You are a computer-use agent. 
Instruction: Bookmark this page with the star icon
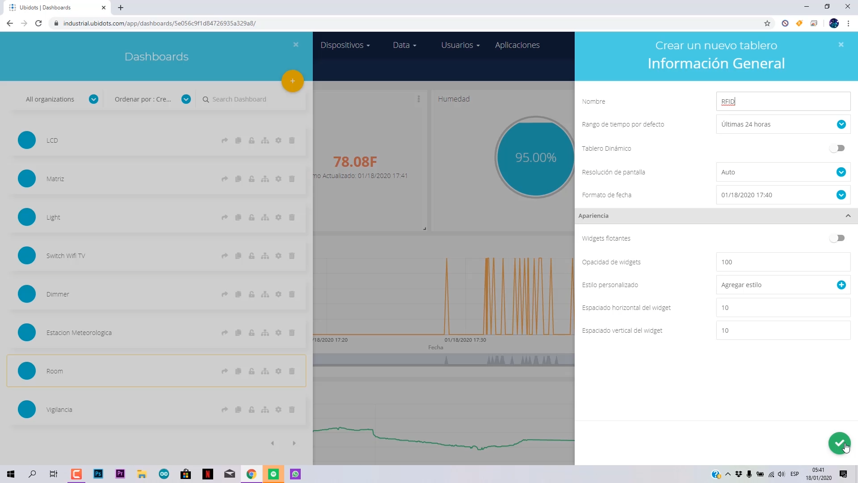[767, 23]
